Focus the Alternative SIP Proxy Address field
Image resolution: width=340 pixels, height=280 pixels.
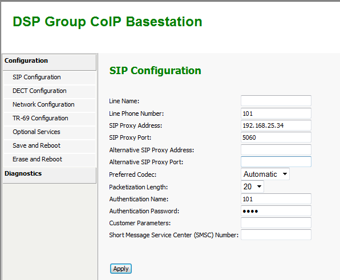click(x=276, y=150)
